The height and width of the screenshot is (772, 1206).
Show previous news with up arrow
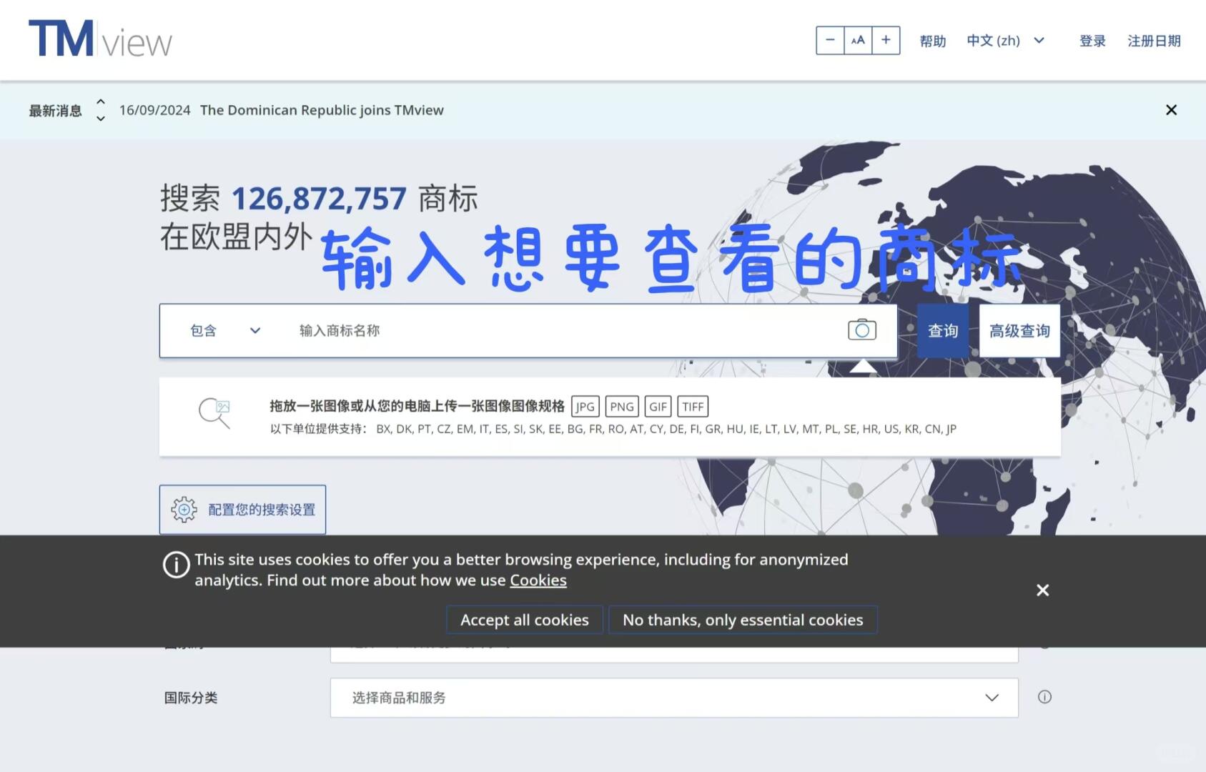pyautogui.click(x=101, y=102)
